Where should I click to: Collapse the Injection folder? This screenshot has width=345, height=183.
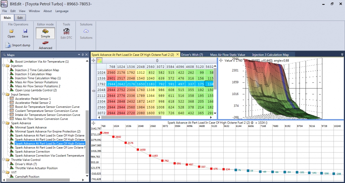(x=3, y=66)
